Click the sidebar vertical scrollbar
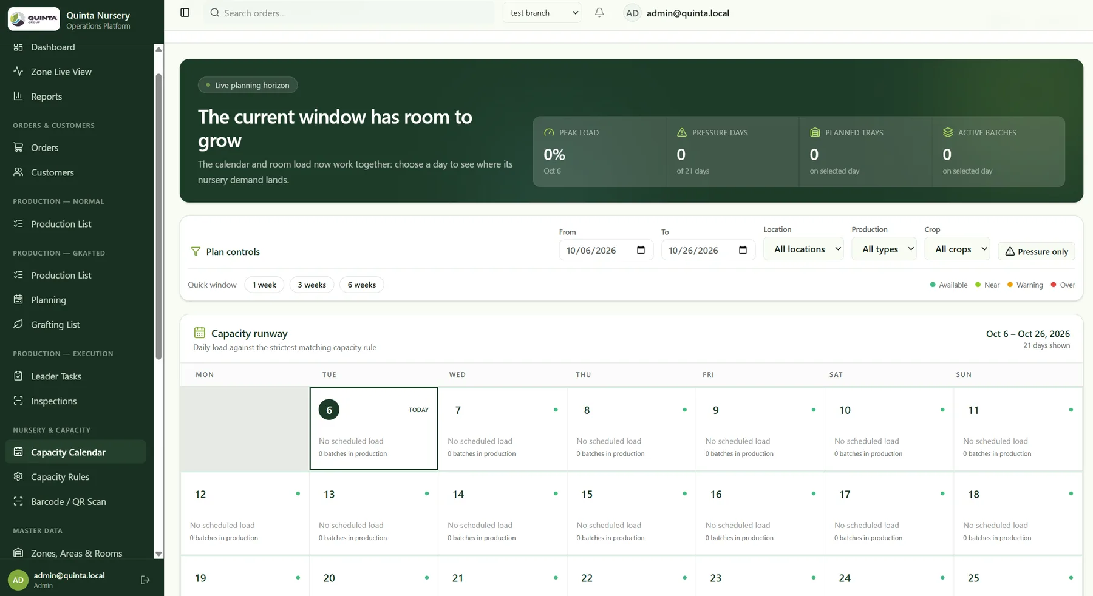Viewport: 1093px width, 596px height. [158, 217]
